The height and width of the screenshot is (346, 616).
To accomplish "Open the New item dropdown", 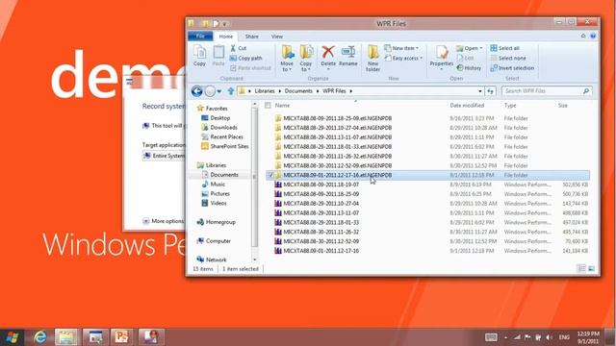I will [x=401, y=48].
